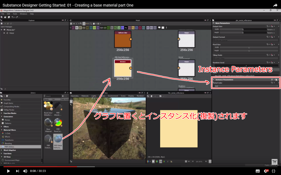Viewport: 281px width, 175px height.
Task: Collapse the Metal.sbs package in Explorer
Action: 2,30
